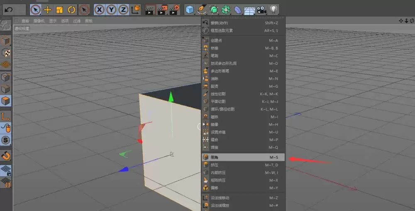Switch to Texture mode checkered cube icon
The height and width of the screenshot is (211, 415).
pyautogui.click(x=5, y=53)
